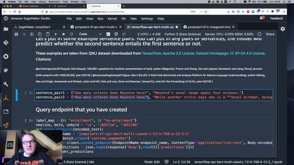Open a new Firefox tab with plus button
294x165 pixels.
coord(124,6)
